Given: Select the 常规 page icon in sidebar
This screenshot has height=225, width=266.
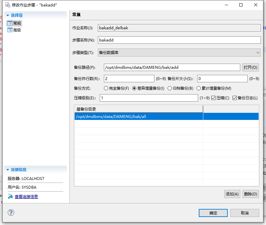Looking at the screenshot, I should coord(10,23).
